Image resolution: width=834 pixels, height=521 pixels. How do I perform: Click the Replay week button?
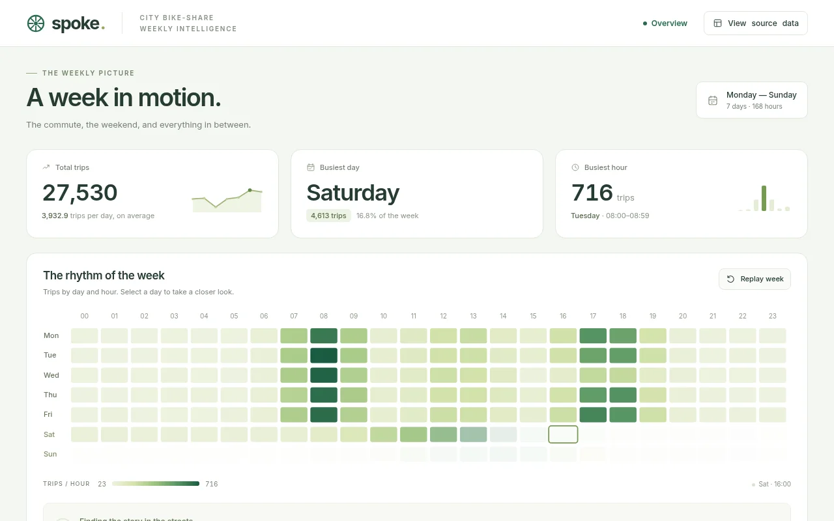[x=755, y=279]
